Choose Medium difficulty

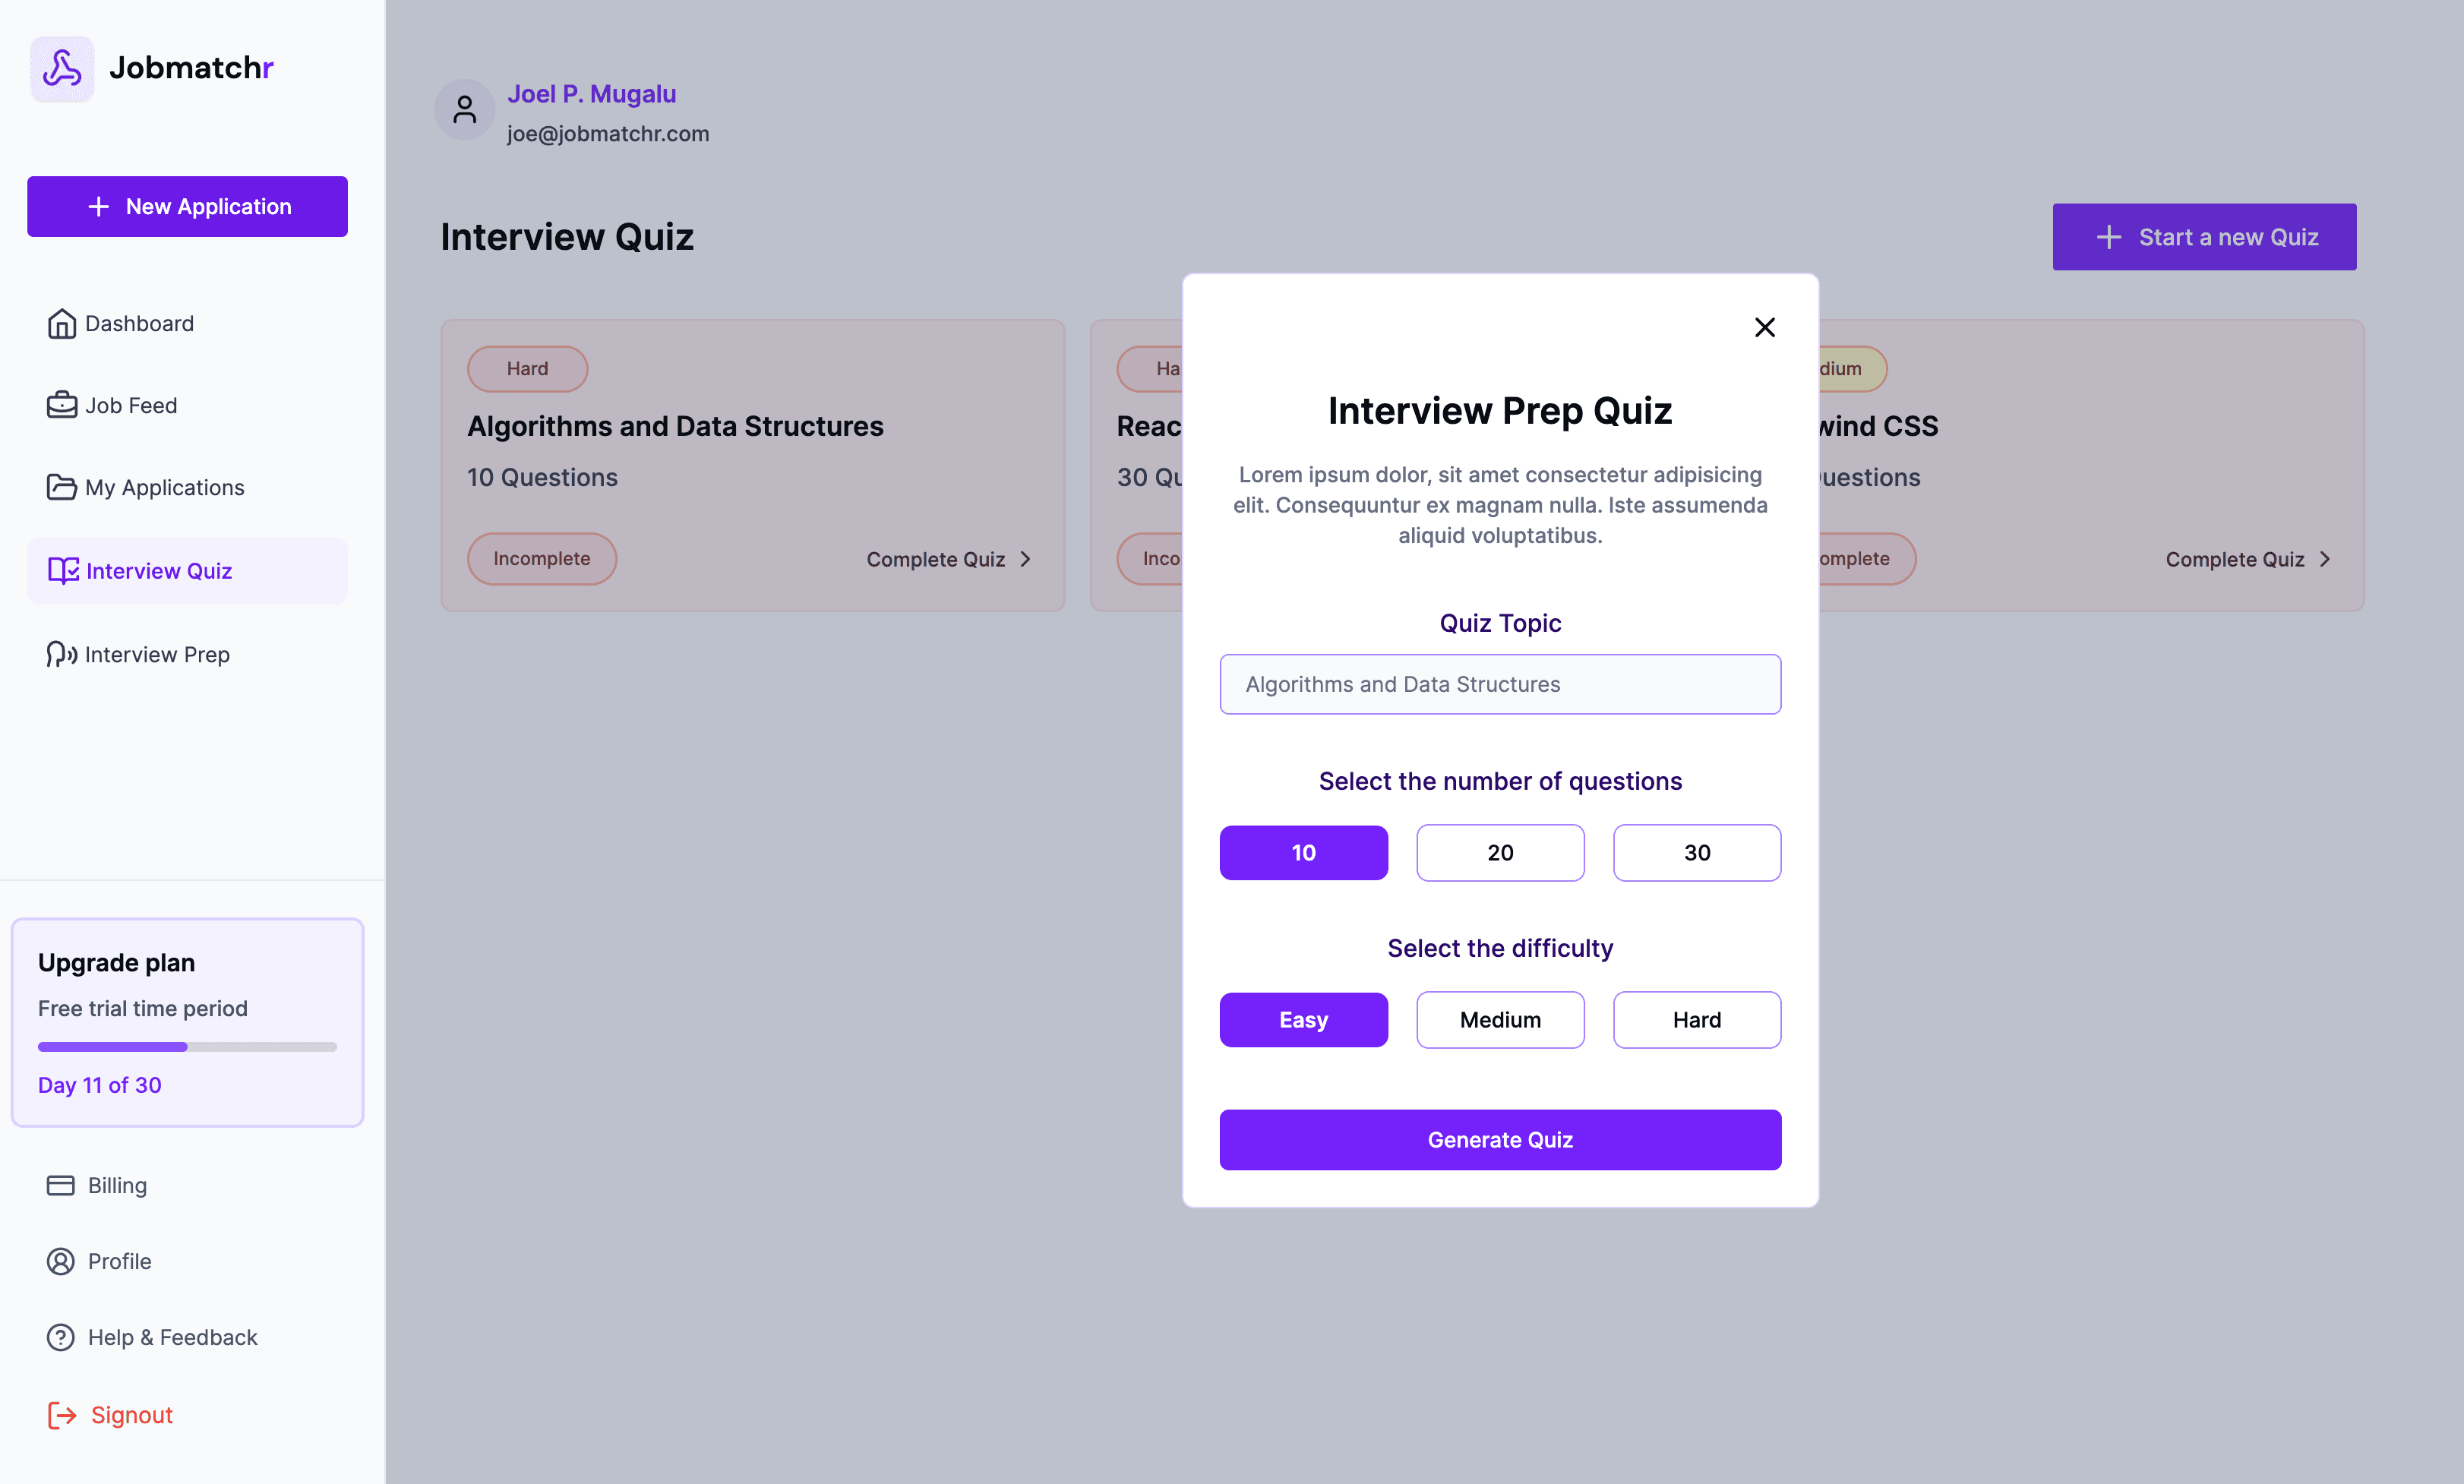(x=1500, y=1020)
